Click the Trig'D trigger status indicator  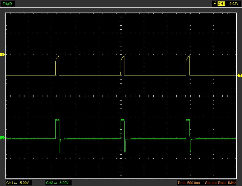(7, 4)
